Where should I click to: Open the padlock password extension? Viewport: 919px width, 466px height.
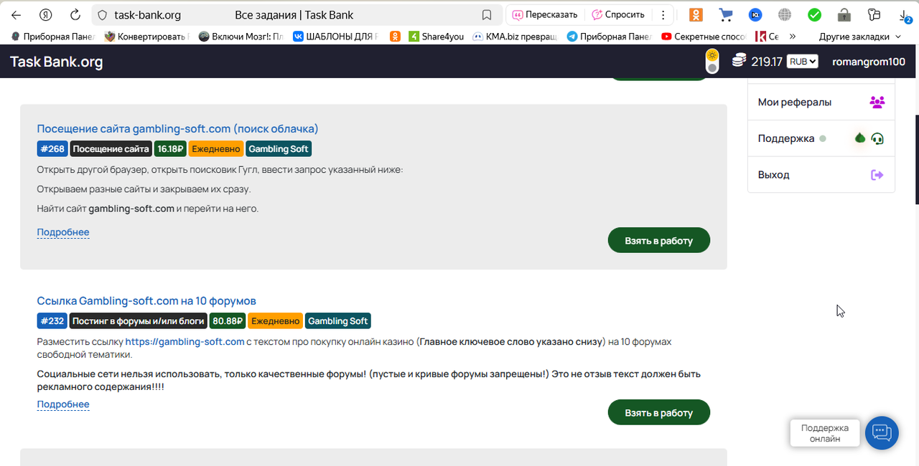point(844,14)
